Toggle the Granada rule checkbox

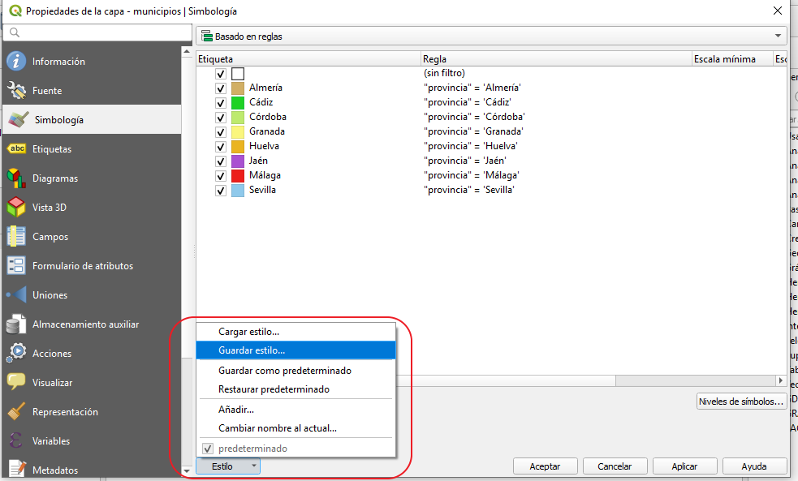pyautogui.click(x=220, y=132)
